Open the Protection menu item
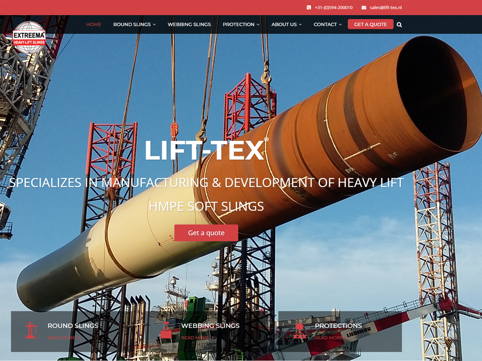 coord(239,25)
